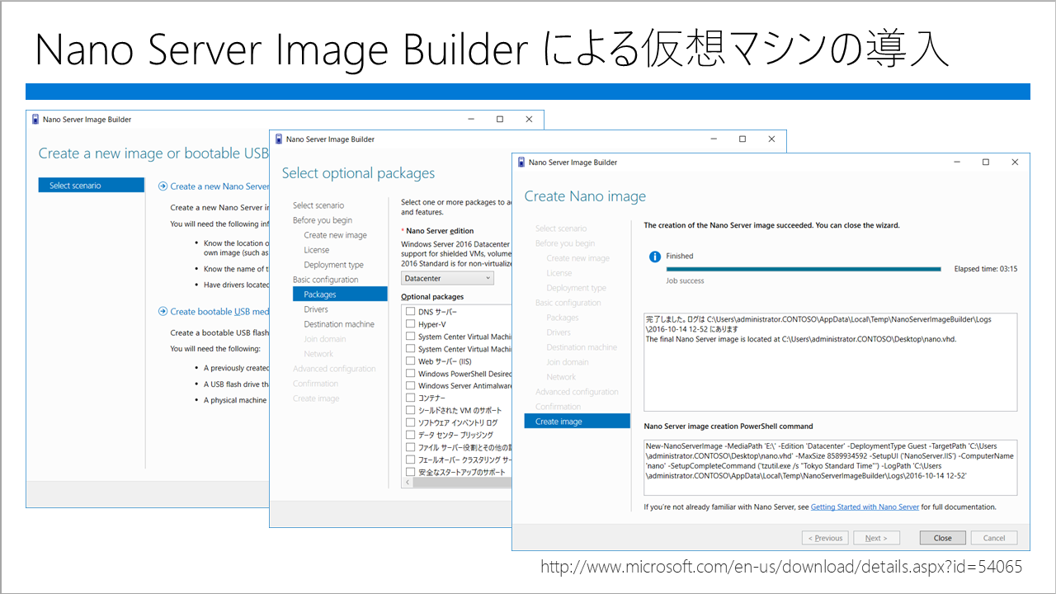Open Destination machine step in optional packages wizard
The height and width of the screenshot is (594, 1056).
click(x=339, y=324)
